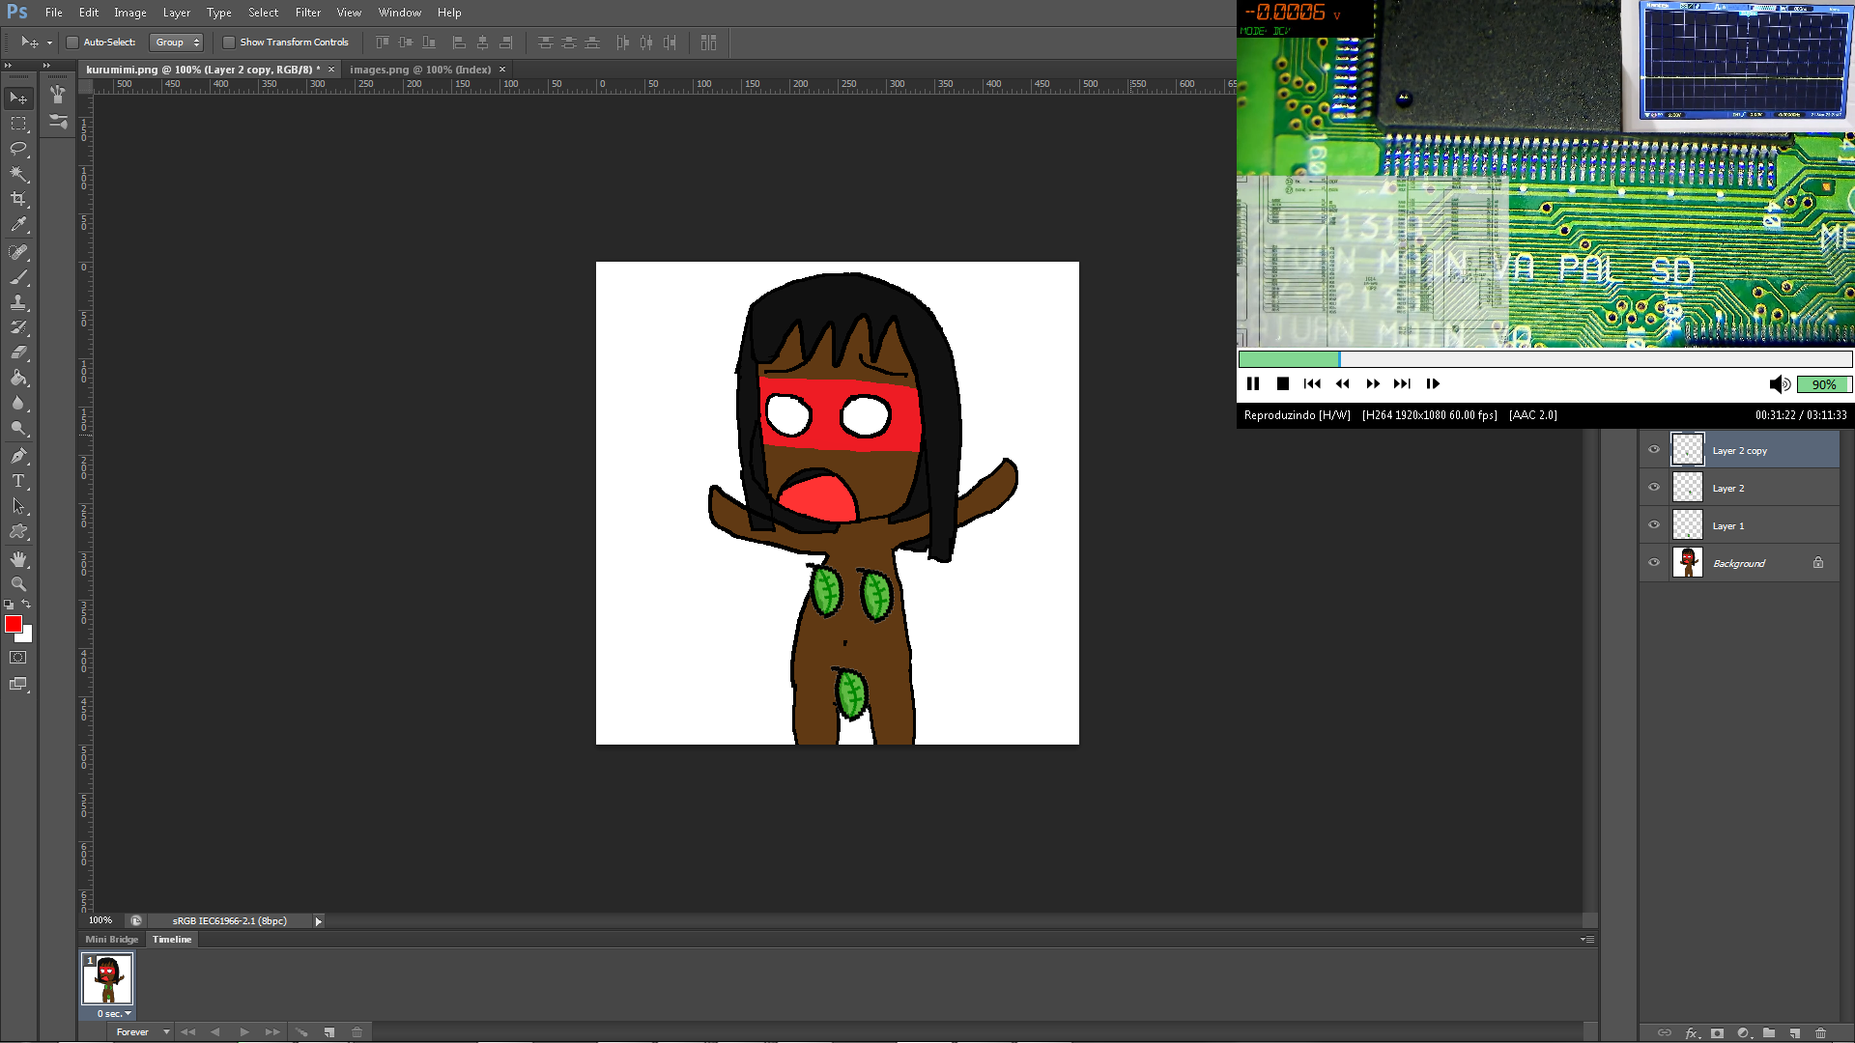Open the status bar info arrow menu
1855x1043 pixels.
point(318,921)
